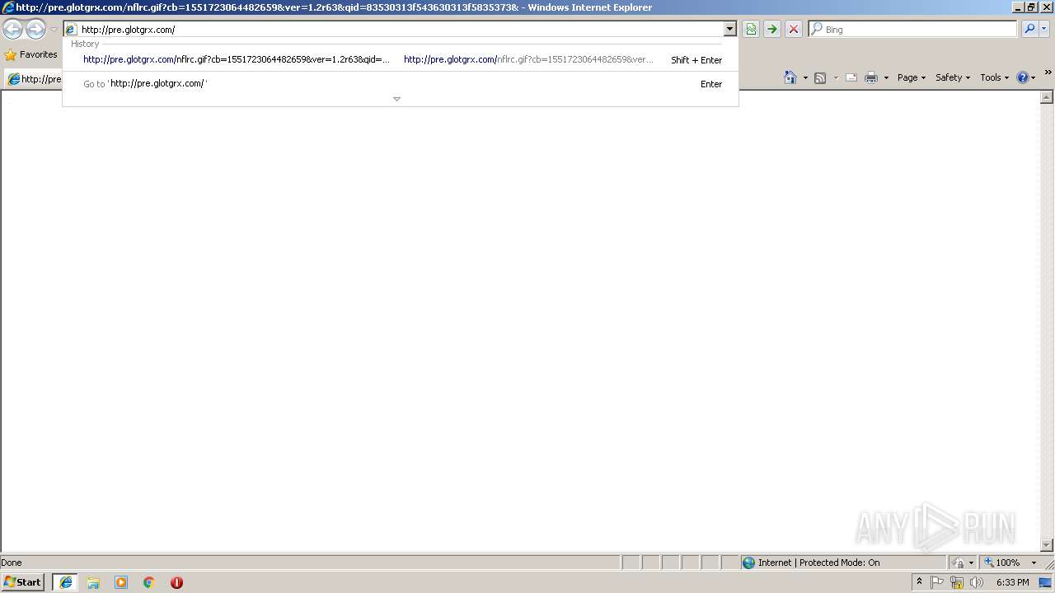Click the Home icon in the command bar

point(790,77)
